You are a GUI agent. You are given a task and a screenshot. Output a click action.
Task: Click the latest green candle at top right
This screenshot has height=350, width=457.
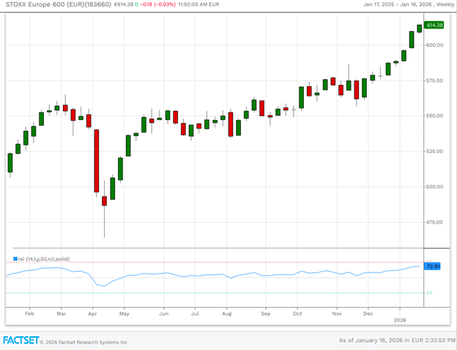click(420, 28)
